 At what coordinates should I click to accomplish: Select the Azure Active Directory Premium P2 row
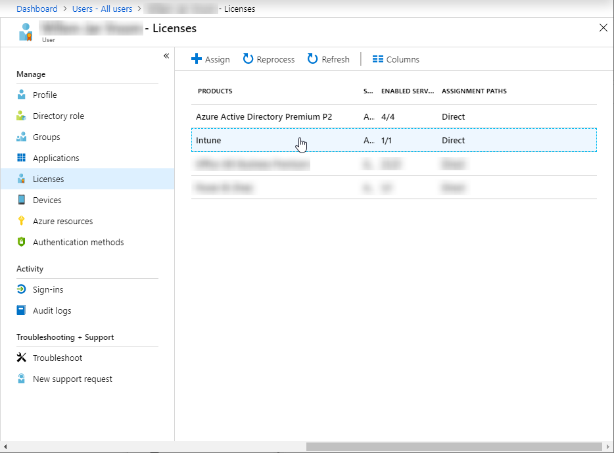click(x=264, y=116)
